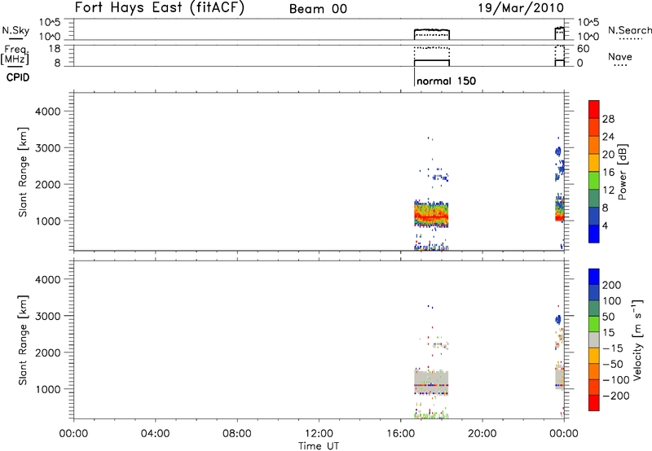This screenshot has height=451, width=652.
Task: Click the '12:00' time axis label
Action: [x=319, y=434]
